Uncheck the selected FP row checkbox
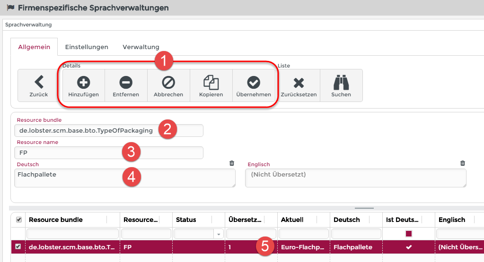The image size is (484, 262). pyautogui.click(x=18, y=246)
